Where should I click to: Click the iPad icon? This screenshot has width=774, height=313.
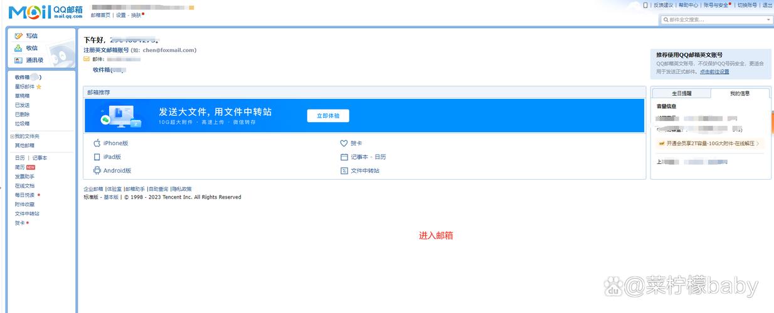click(x=97, y=157)
